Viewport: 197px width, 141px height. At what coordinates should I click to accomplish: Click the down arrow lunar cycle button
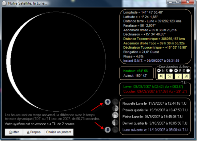(x=108, y=130)
